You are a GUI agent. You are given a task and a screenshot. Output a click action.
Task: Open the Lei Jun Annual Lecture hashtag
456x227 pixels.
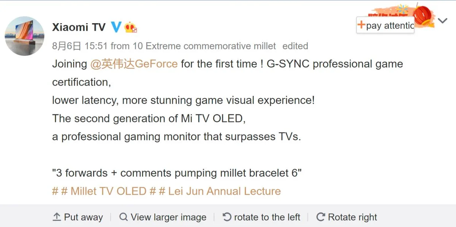pyautogui.click(x=220, y=191)
